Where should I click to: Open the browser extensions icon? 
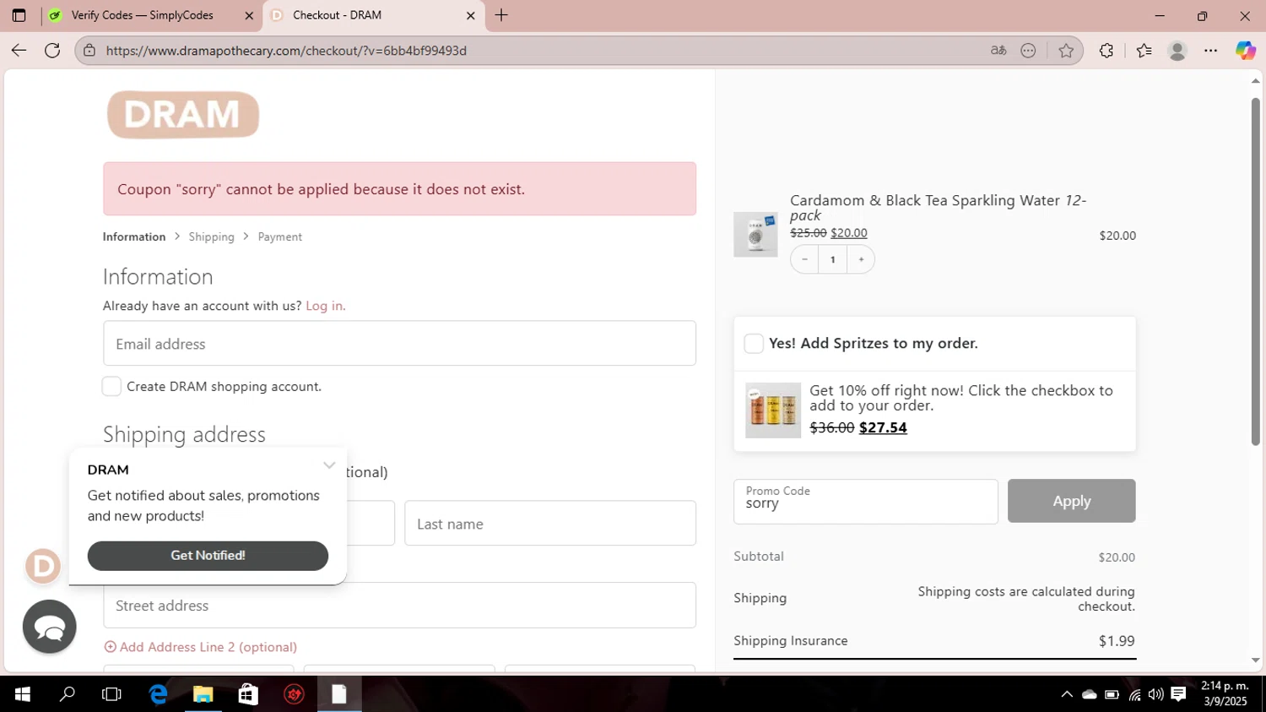pos(1106,51)
